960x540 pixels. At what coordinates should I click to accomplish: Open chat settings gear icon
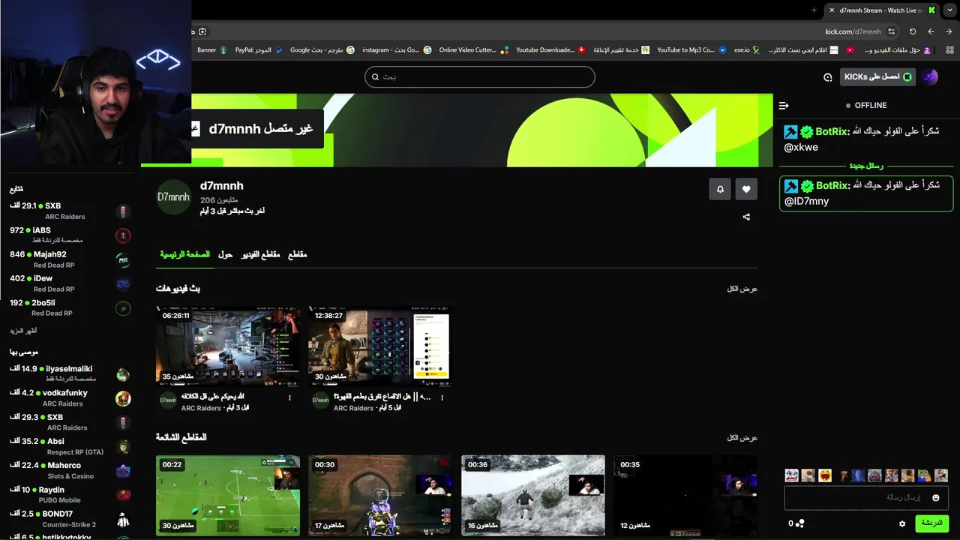coord(902,523)
